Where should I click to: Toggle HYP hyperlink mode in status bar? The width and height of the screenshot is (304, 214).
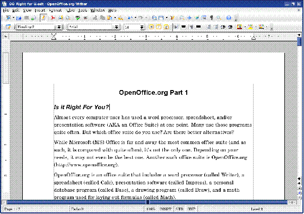point(192,209)
